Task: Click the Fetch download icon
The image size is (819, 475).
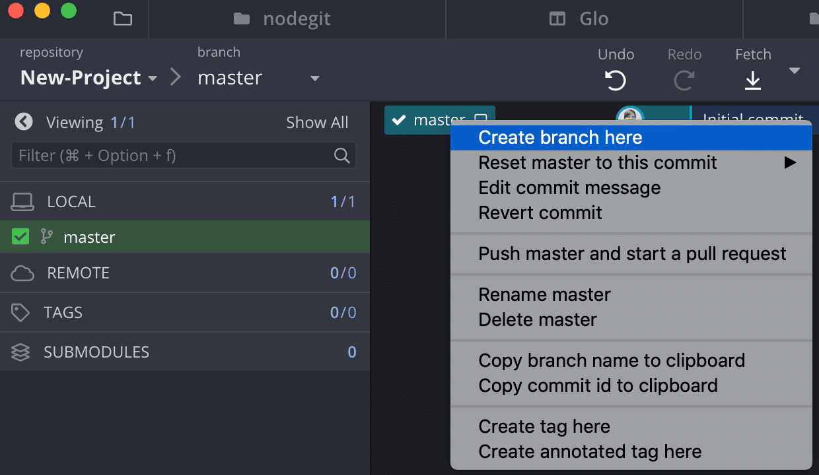Action: point(752,79)
